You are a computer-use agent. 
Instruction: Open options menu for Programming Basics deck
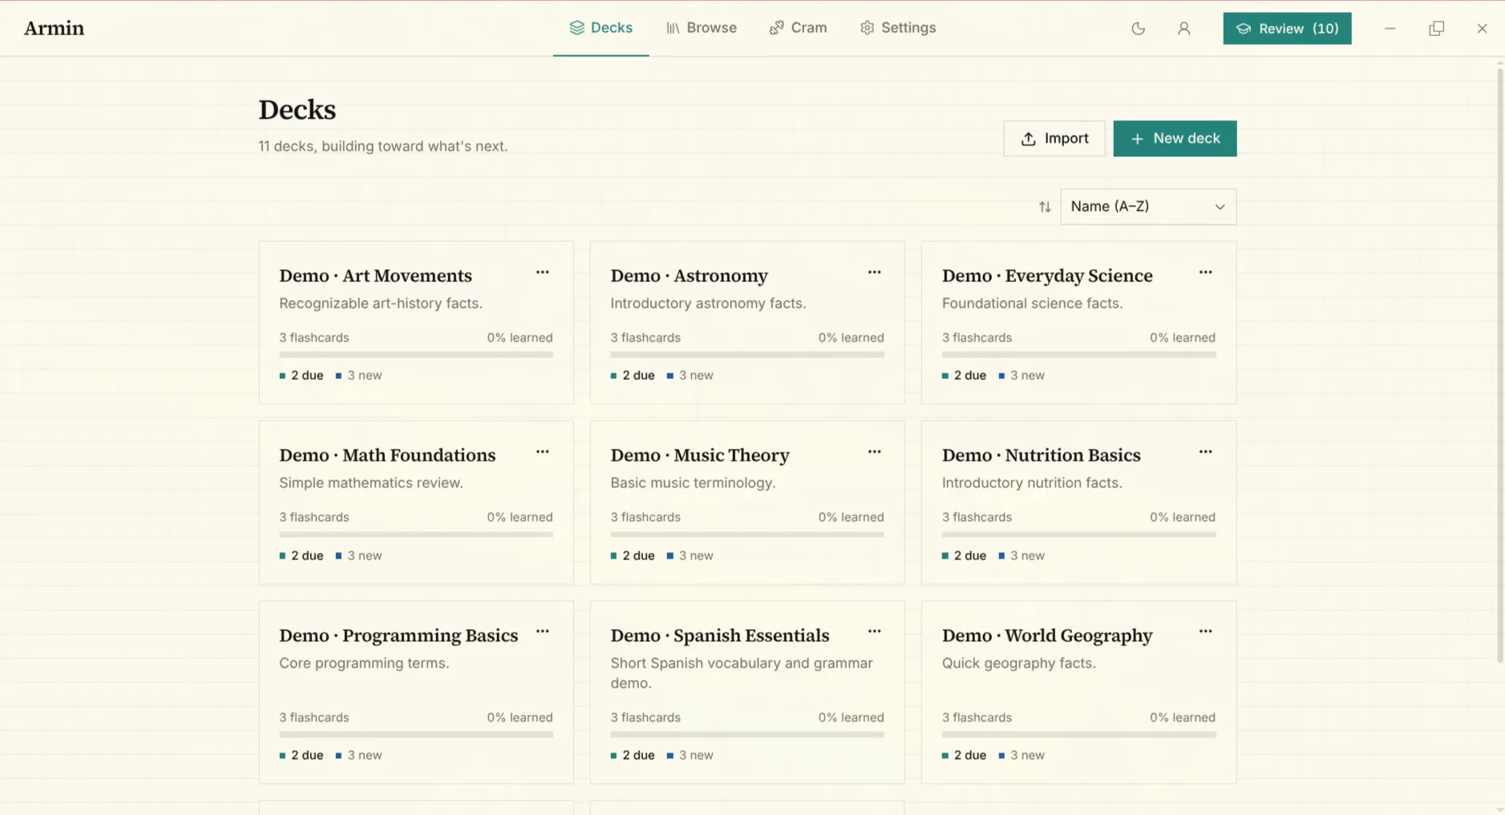coord(543,631)
